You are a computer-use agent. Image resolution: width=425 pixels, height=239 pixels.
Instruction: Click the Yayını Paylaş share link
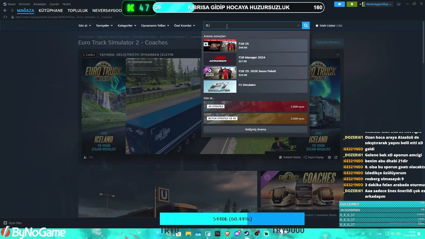click(x=313, y=157)
